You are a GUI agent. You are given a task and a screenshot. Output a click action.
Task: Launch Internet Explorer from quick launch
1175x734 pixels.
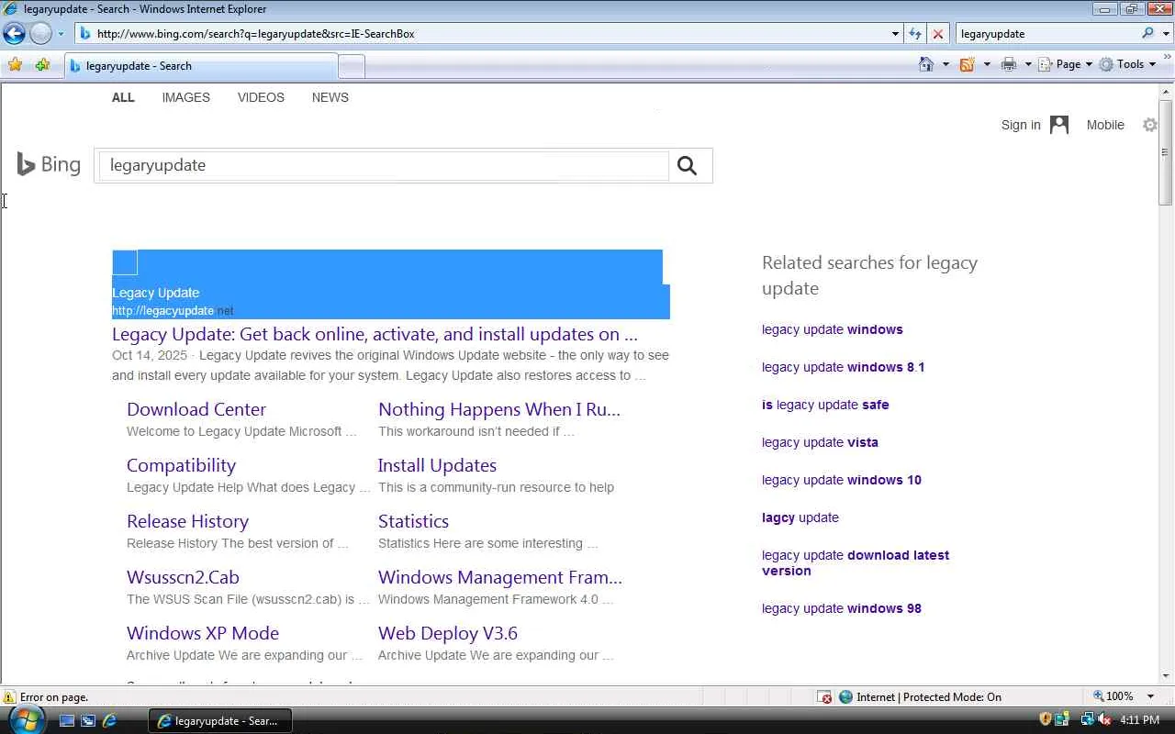tap(109, 721)
